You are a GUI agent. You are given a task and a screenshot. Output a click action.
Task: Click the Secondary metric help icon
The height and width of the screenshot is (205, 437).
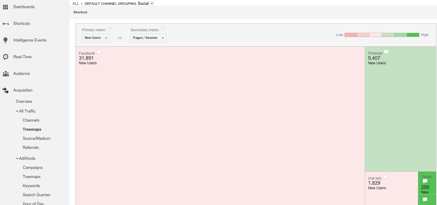pos(163,29)
